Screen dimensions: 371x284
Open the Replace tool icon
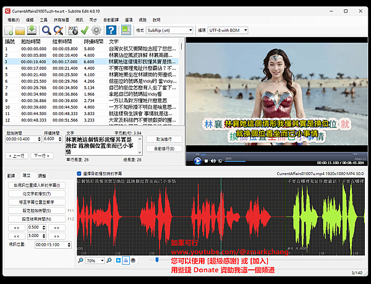pyautogui.click(x=59, y=30)
